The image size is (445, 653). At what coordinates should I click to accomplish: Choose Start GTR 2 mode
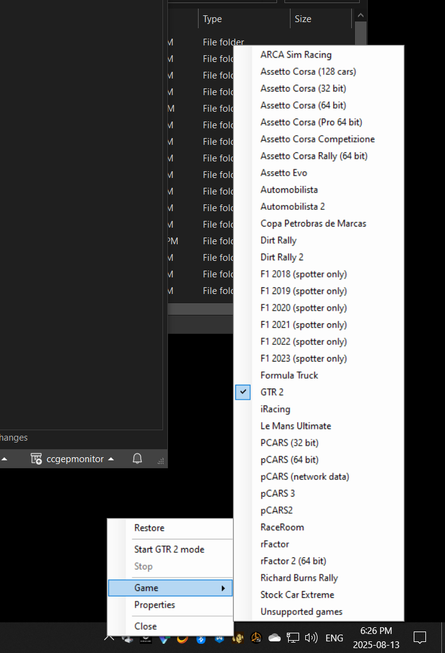[170, 550]
